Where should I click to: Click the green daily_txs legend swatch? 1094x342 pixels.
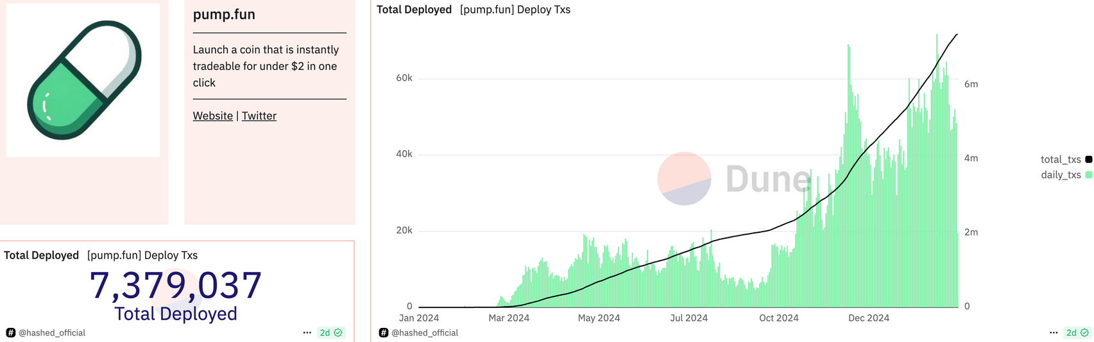(1088, 175)
